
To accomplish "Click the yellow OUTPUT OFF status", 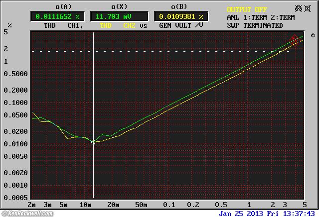I will point(247,9).
